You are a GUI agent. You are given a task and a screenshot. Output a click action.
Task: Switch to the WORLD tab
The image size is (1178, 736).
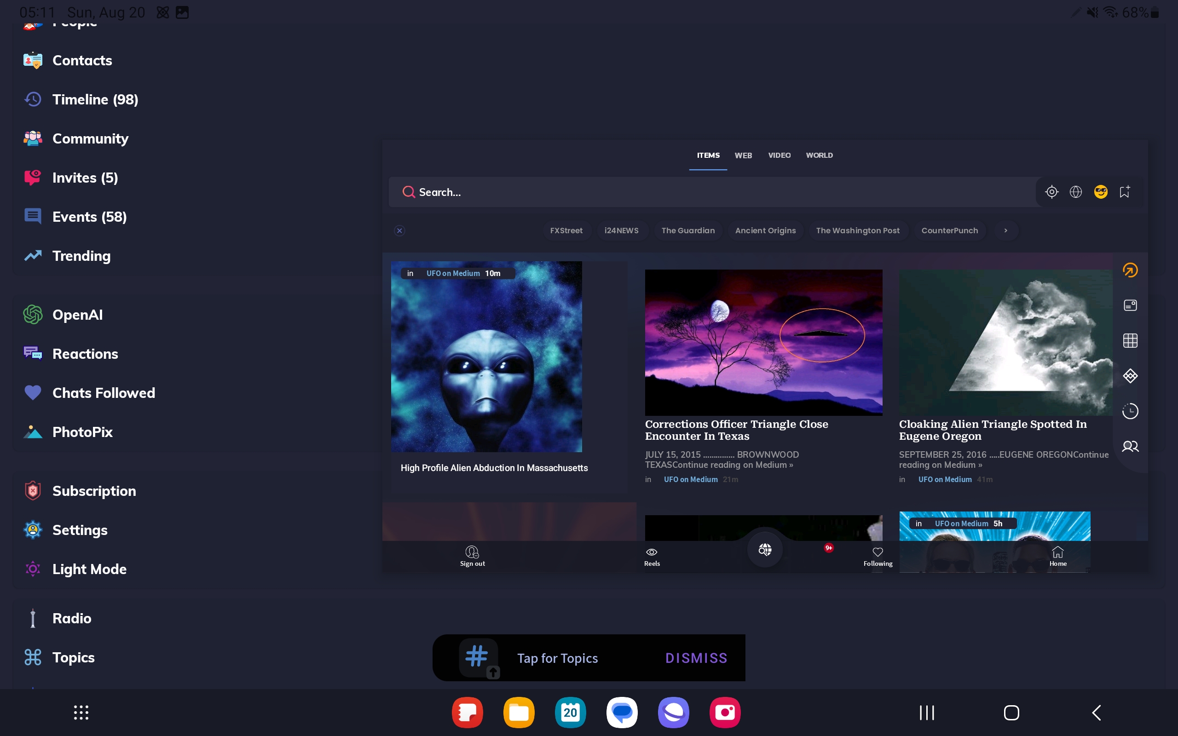(x=819, y=155)
